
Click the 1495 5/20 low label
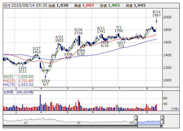pos(81,52)
